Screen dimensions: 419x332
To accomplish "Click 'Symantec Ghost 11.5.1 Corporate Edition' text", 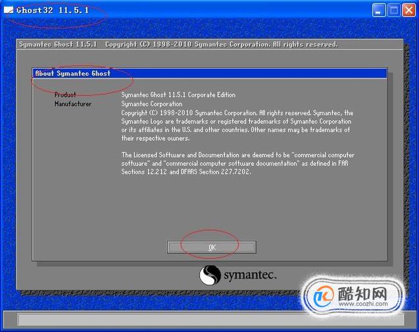I will [x=178, y=95].
